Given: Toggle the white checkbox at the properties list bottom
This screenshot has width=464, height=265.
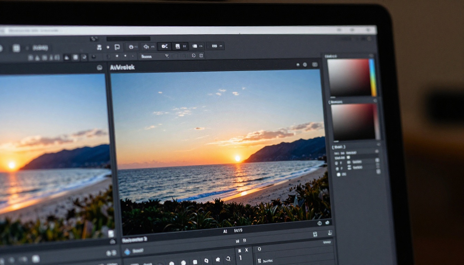Looking at the screenshot, I should click(338, 175).
